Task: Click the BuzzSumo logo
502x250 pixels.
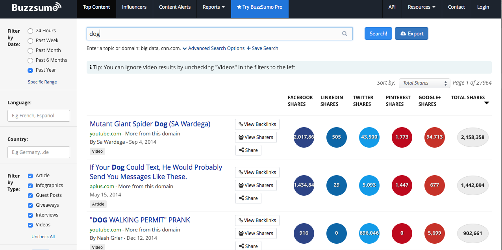Action: point(37,7)
